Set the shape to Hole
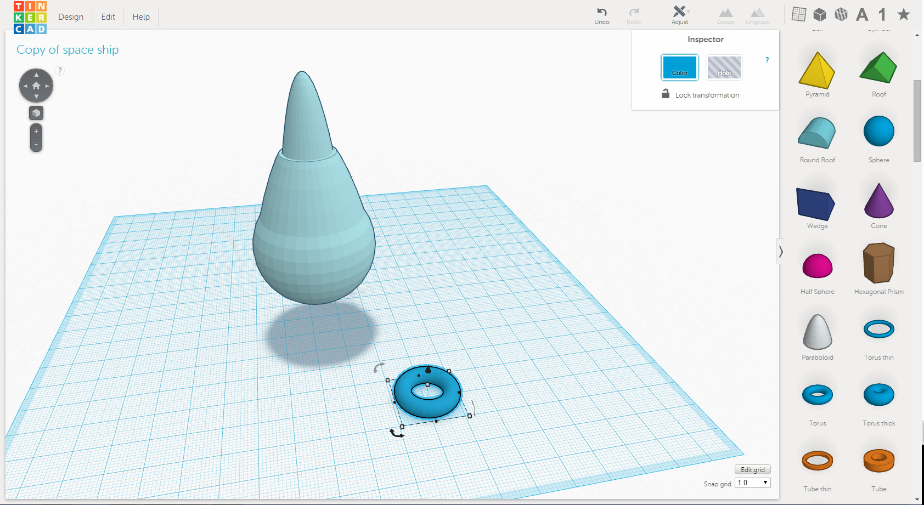Screen dimensions: 924x505 [724, 67]
